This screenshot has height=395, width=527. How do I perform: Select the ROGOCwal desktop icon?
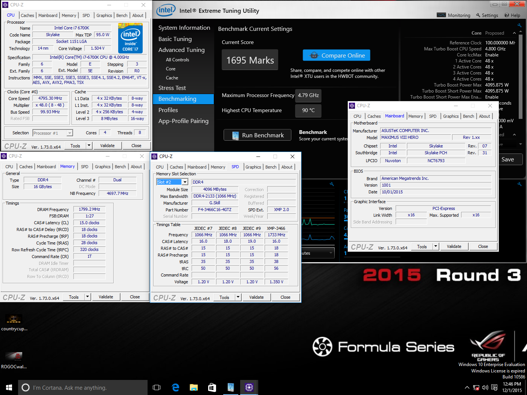tap(14, 356)
